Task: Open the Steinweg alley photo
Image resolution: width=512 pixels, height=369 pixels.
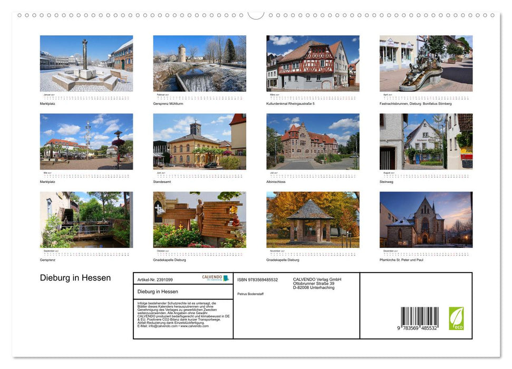Action: point(426,141)
